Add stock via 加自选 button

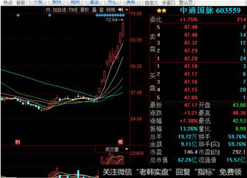coord(59,10)
